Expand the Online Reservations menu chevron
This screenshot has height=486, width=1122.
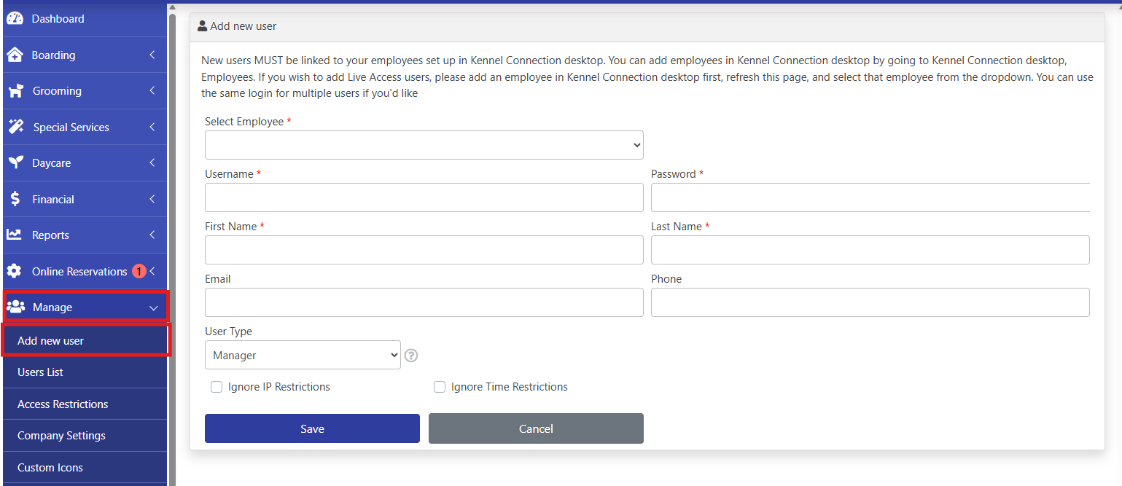click(152, 271)
